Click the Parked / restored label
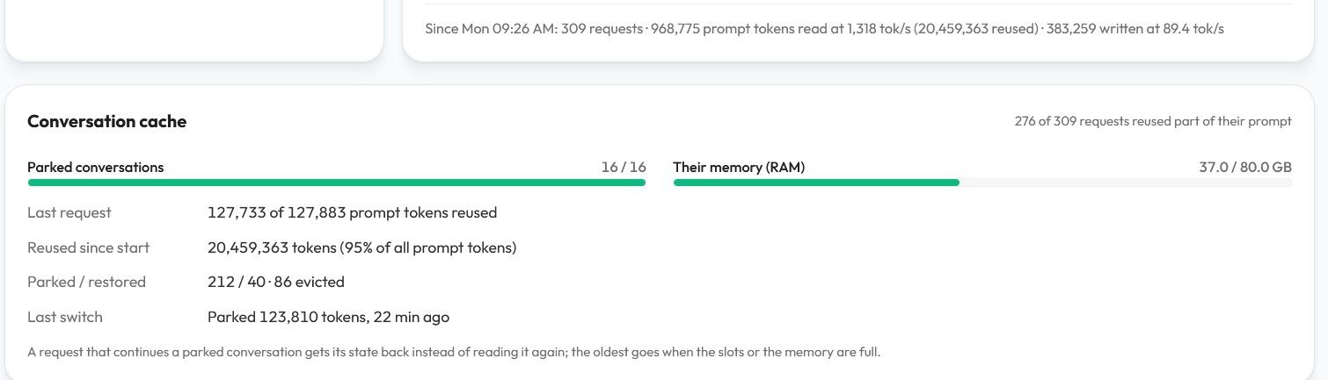Viewport: 1328px width, 380px height. click(x=86, y=282)
